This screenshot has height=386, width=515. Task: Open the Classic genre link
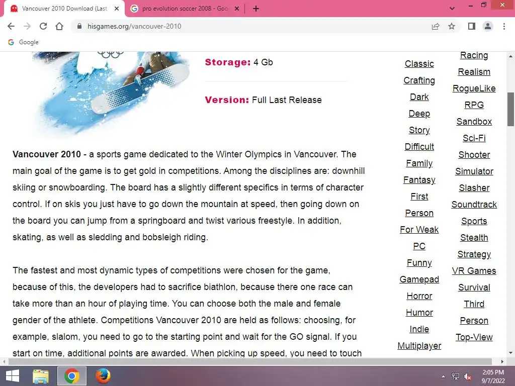[x=419, y=64]
